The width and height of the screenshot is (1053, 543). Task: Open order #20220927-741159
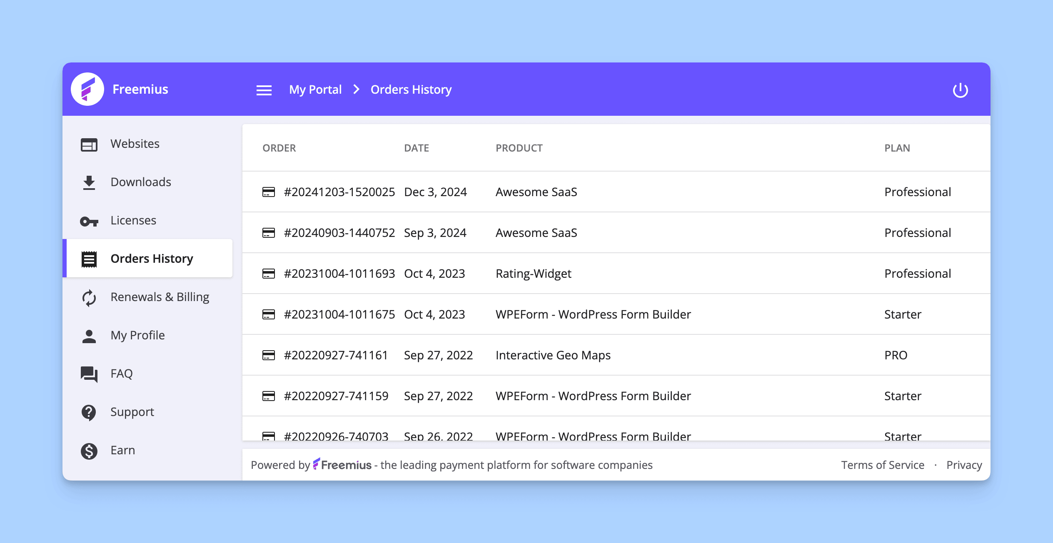click(336, 396)
